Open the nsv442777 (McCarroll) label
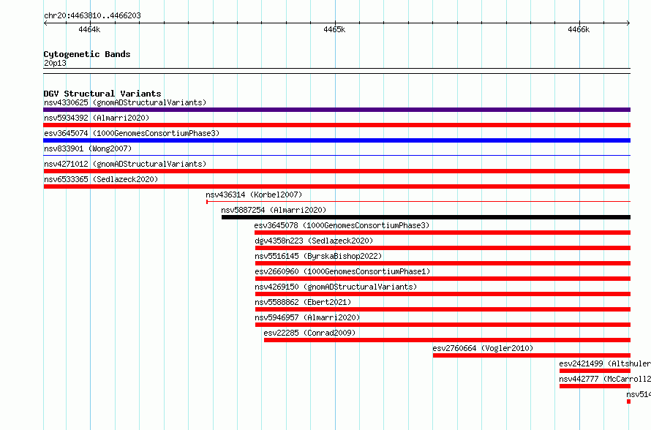This screenshot has width=651, height=430. [605, 379]
